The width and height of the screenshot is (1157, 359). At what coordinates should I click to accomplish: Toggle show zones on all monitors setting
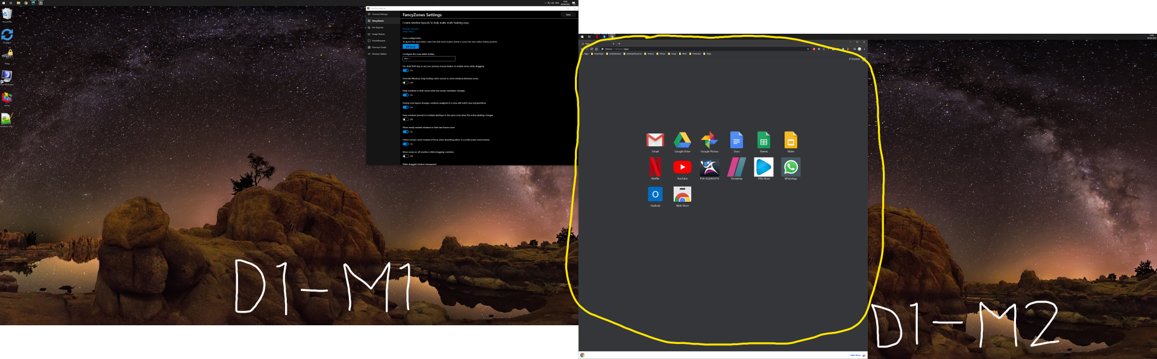coord(406,156)
